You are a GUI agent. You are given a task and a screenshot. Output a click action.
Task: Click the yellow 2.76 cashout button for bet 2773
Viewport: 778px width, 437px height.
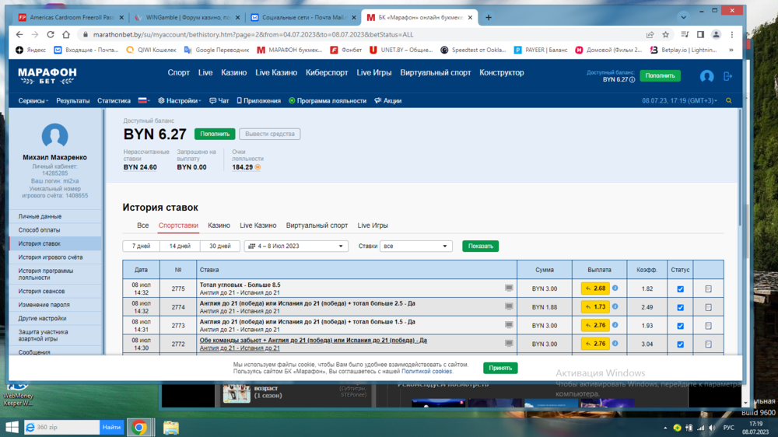tap(595, 326)
